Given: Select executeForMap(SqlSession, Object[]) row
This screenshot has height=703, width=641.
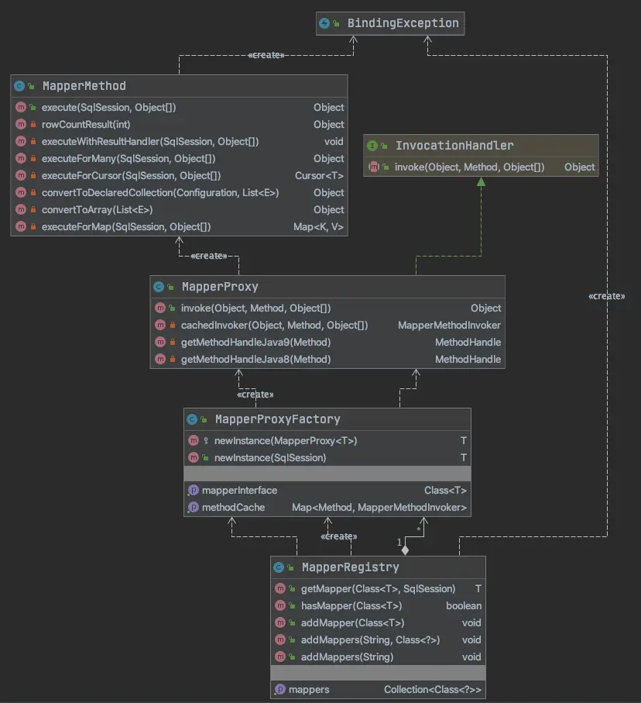Looking at the screenshot, I should click(179, 227).
